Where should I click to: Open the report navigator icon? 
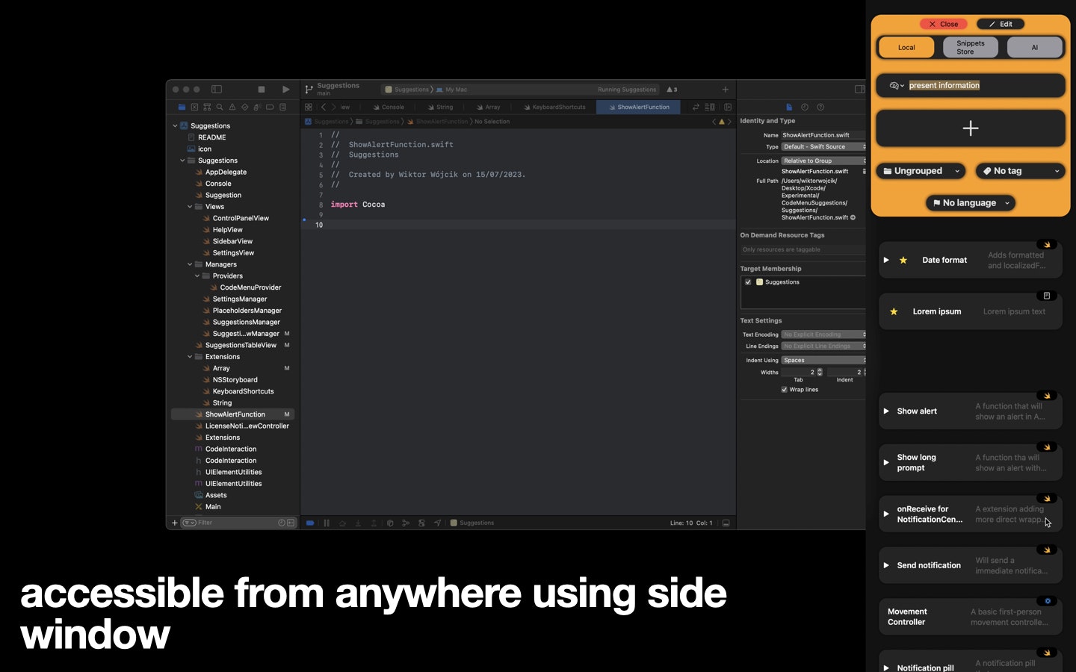282,107
